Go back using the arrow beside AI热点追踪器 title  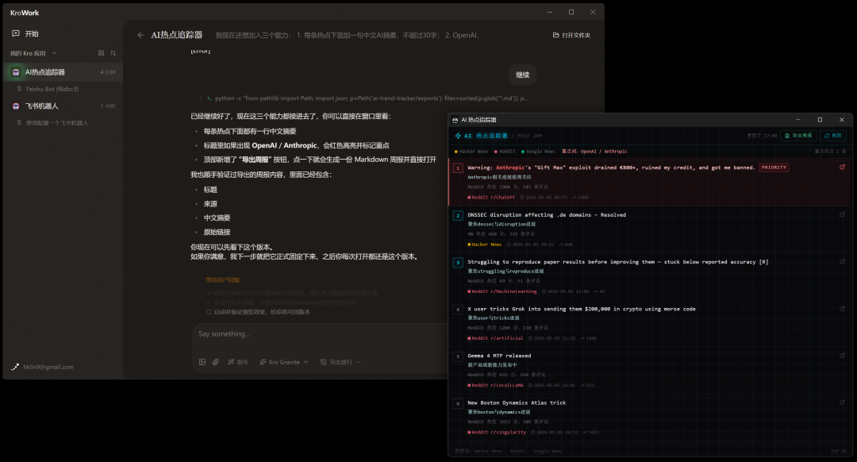[x=140, y=35]
